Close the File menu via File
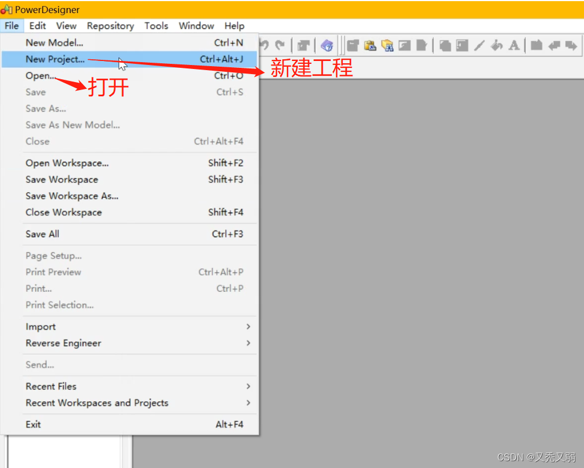The width and height of the screenshot is (584, 468). [11, 26]
